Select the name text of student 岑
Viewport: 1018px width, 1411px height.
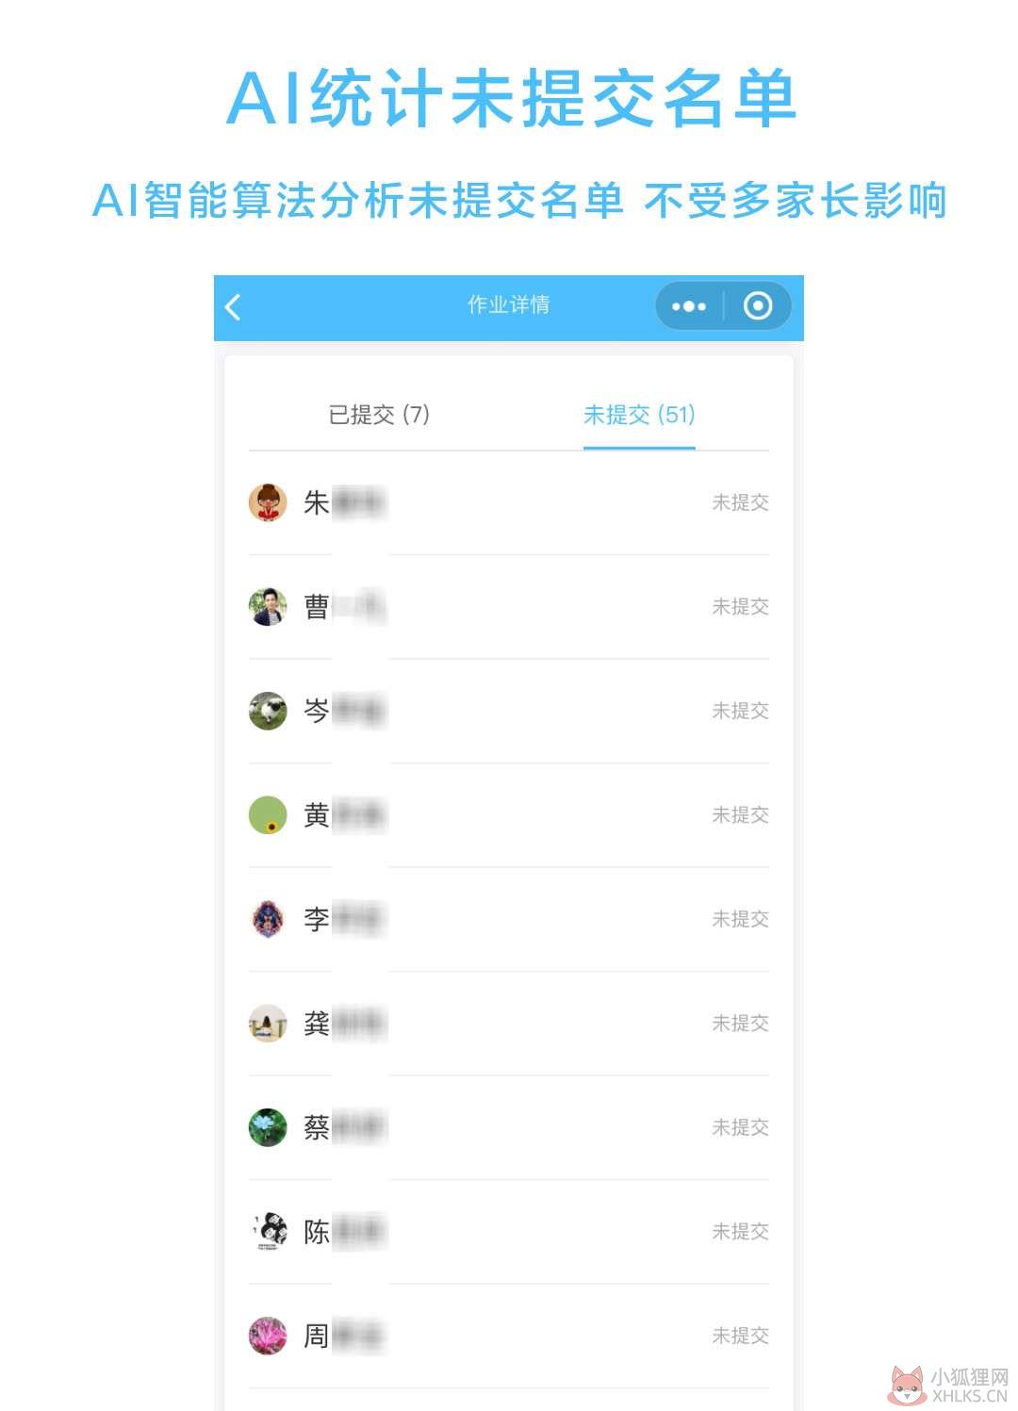(x=344, y=711)
